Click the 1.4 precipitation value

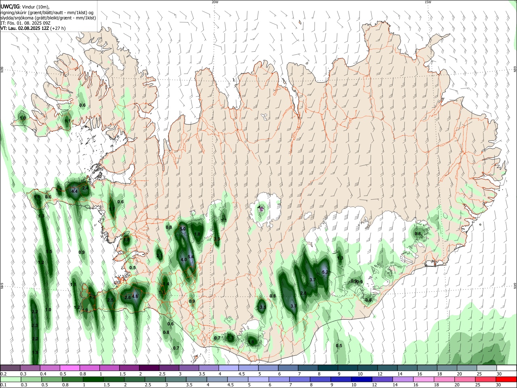[x=166, y=284]
